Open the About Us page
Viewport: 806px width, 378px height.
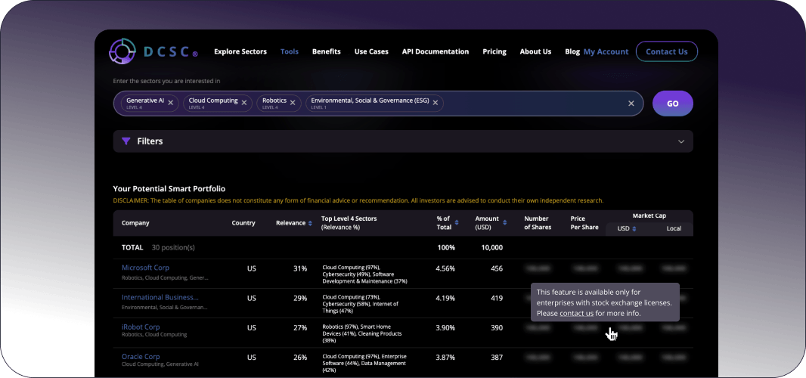coord(535,51)
